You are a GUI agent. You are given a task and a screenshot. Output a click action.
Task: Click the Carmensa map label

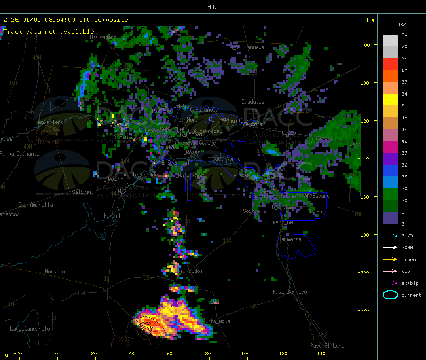coord(290,239)
